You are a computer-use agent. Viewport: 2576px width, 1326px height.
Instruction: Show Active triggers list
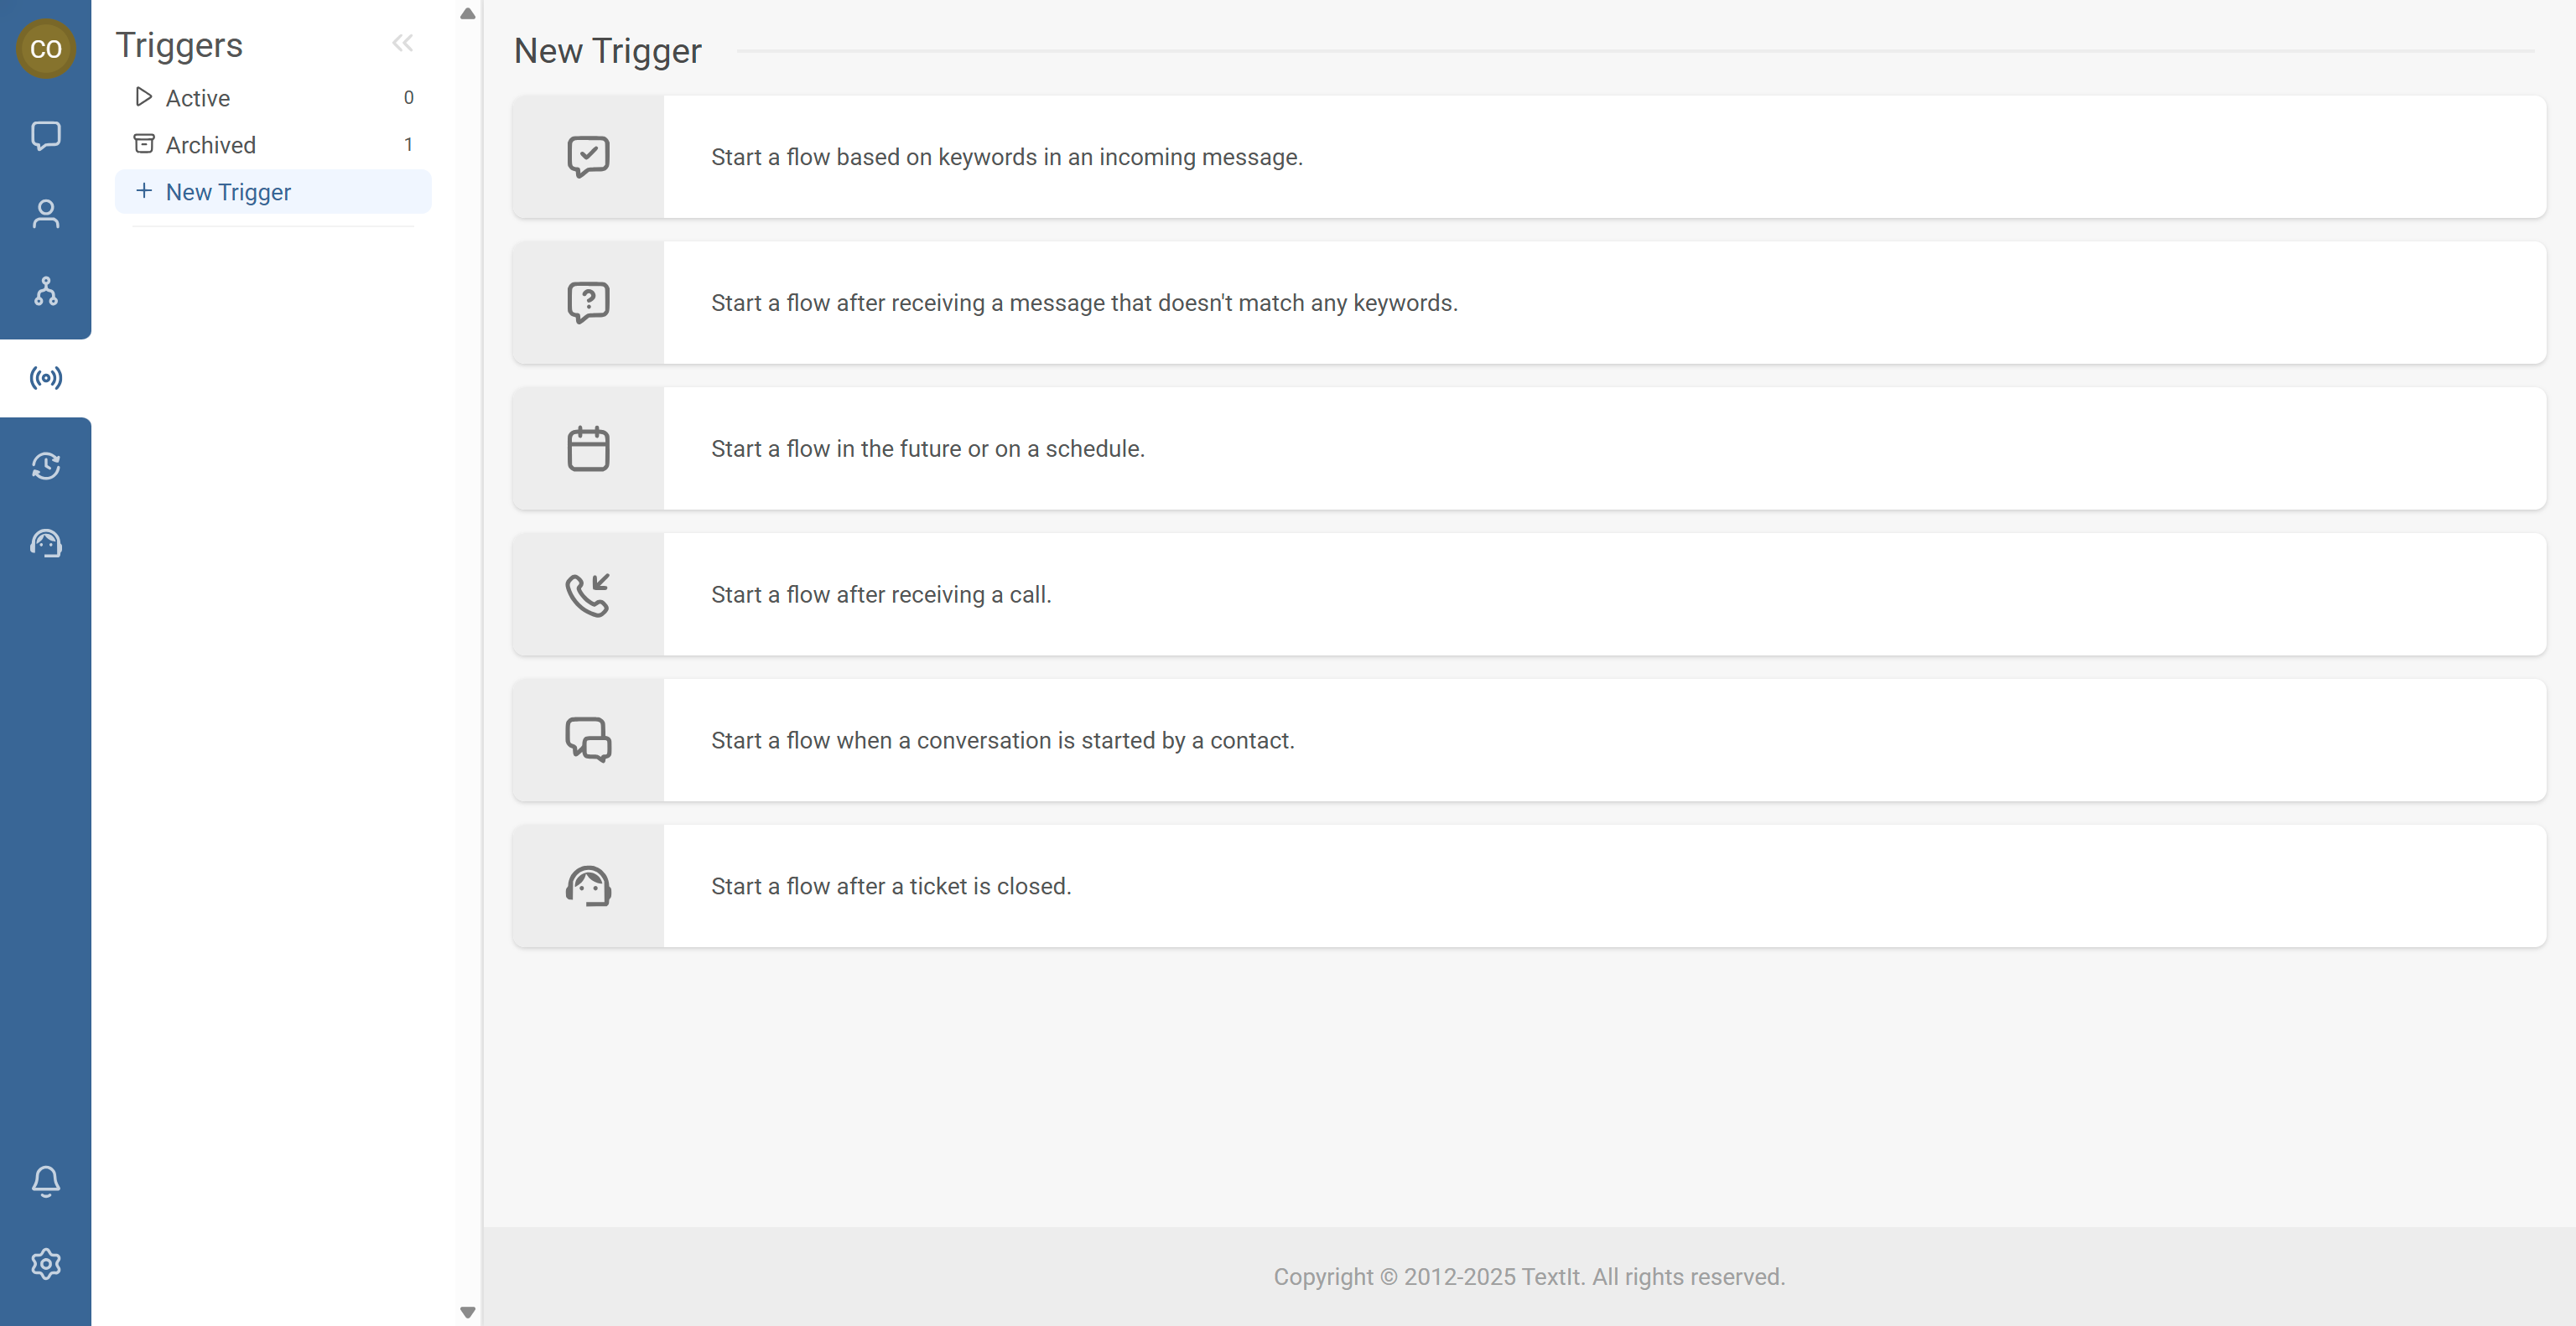coord(197,98)
